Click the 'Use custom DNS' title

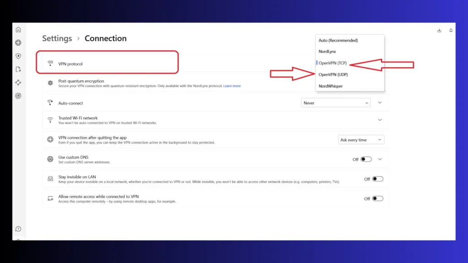coord(74,157)
